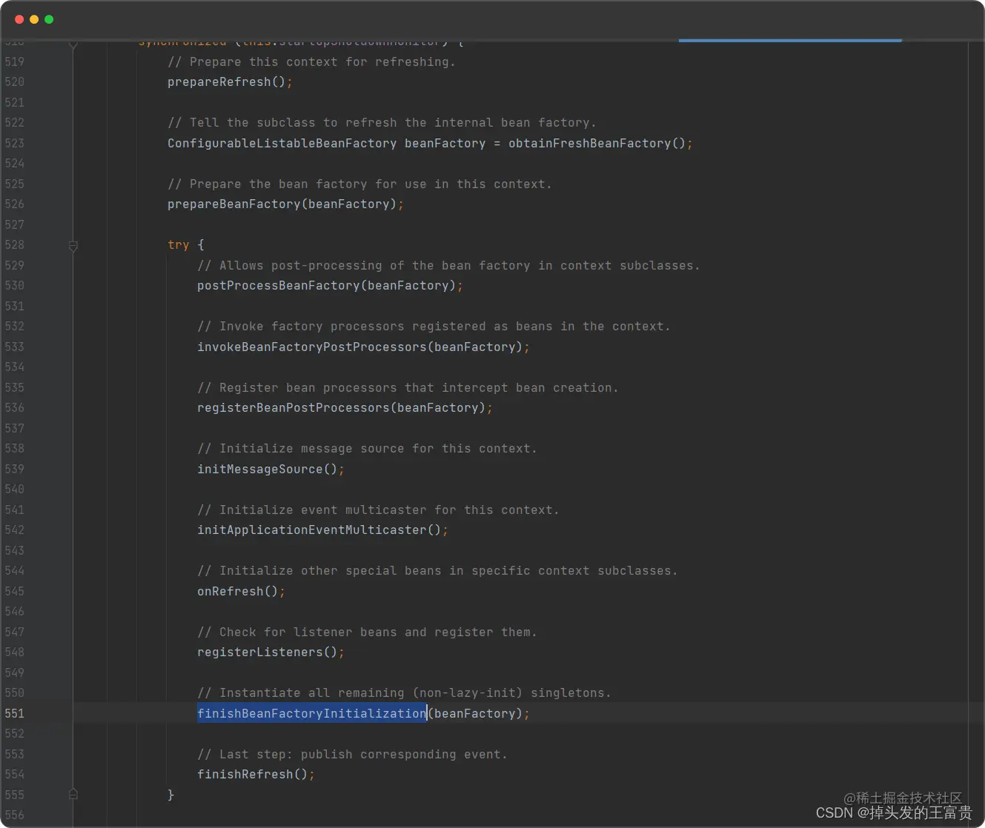Click line number 539 in the gutter
The height and width of the screenshot is (828, 985).
[x=15, y=470]
